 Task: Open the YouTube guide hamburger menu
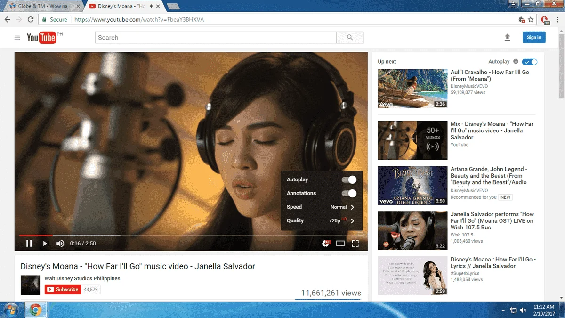tap(17, 38)
